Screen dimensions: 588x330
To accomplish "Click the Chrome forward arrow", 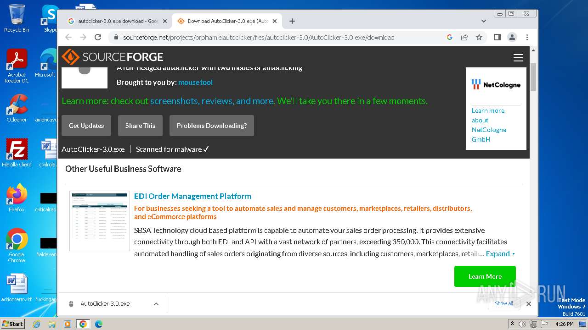I will coord(83,37).
